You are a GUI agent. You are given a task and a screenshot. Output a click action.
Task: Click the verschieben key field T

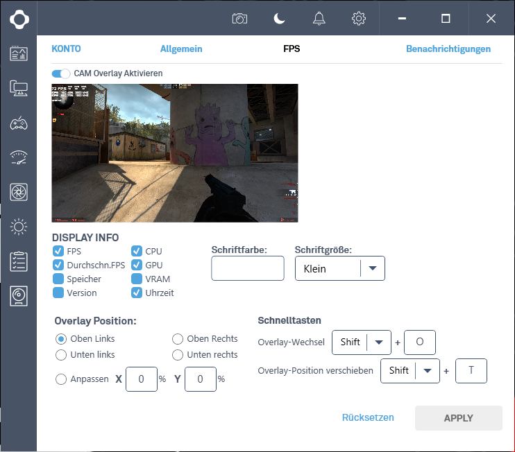tap(471, 371)
